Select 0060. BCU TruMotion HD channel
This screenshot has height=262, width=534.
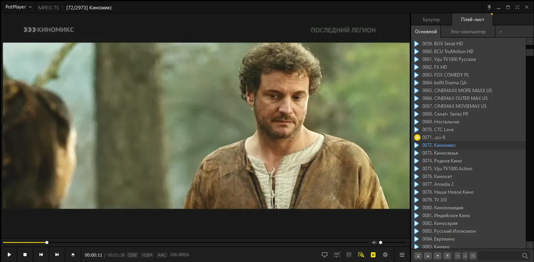(468, 52)
